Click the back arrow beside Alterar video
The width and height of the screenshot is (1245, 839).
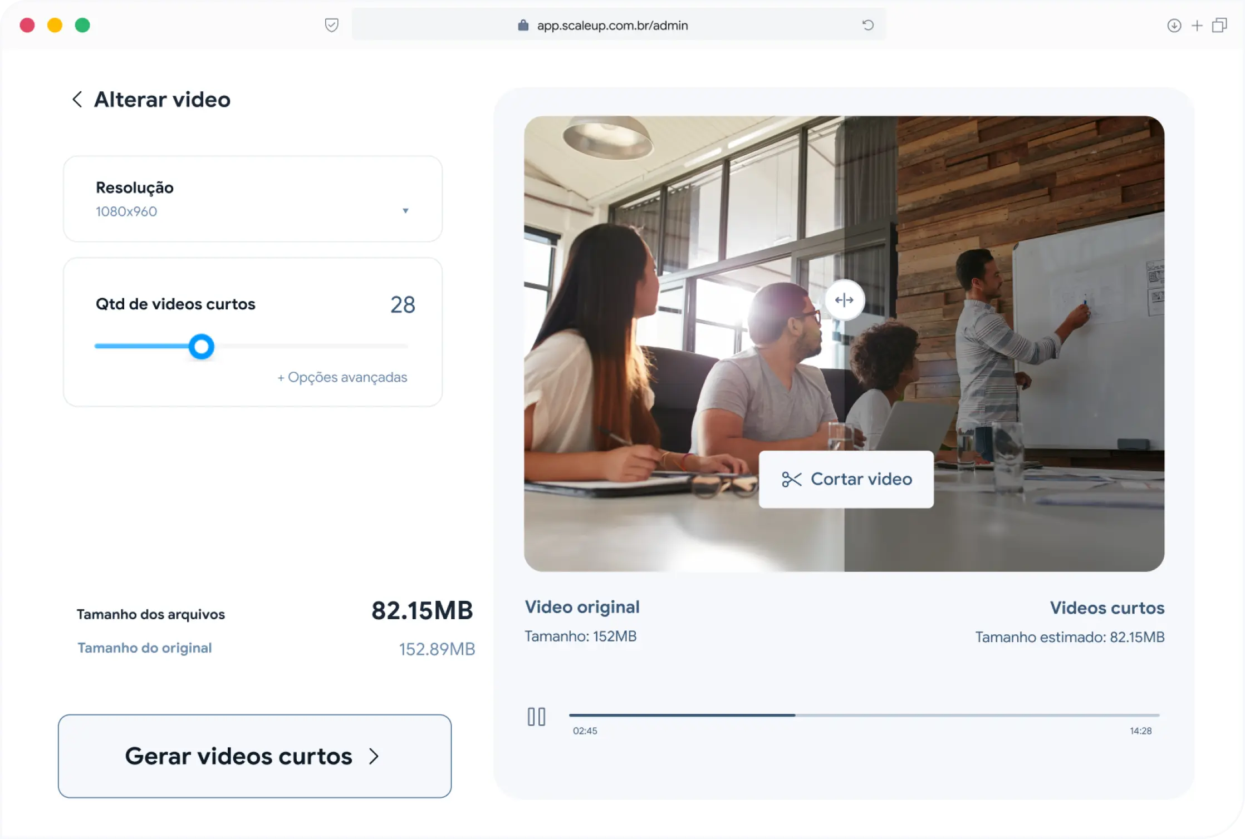point(77,100)
